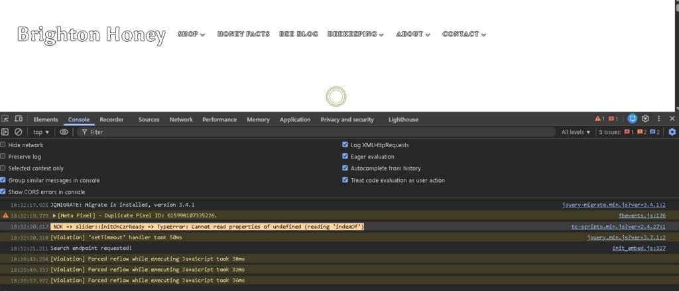
Task: Clear the console with the ban icon
Action: (x=19, y=132)
